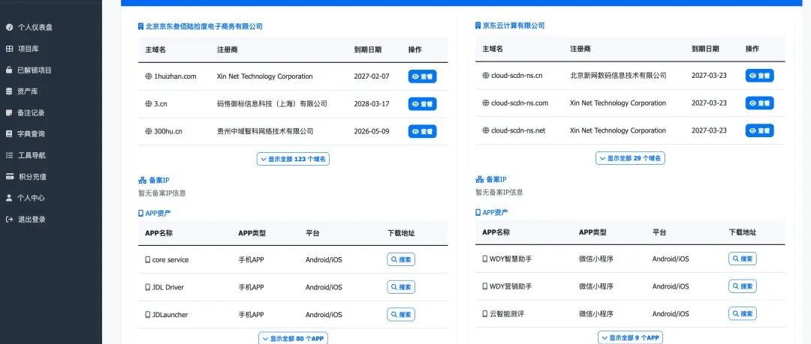811x344 pixels.
Task: Click the globe icon beside cloud-scdn-ns.net
Action: 486,130
